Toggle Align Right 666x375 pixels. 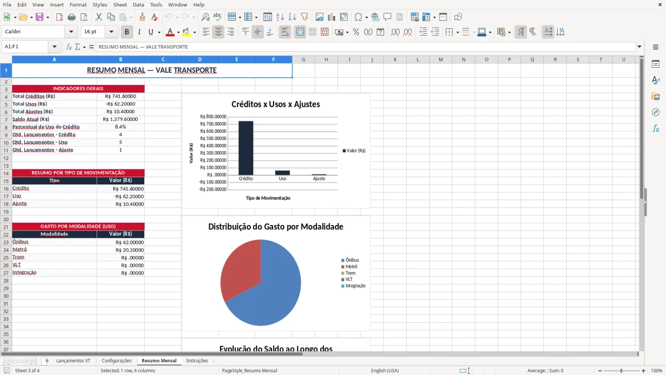(230, 32)
